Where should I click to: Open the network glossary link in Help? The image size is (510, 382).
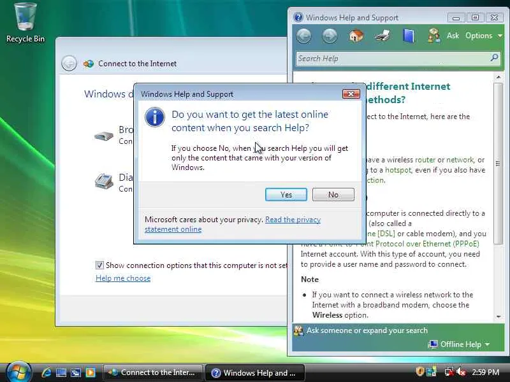[460, 160]
